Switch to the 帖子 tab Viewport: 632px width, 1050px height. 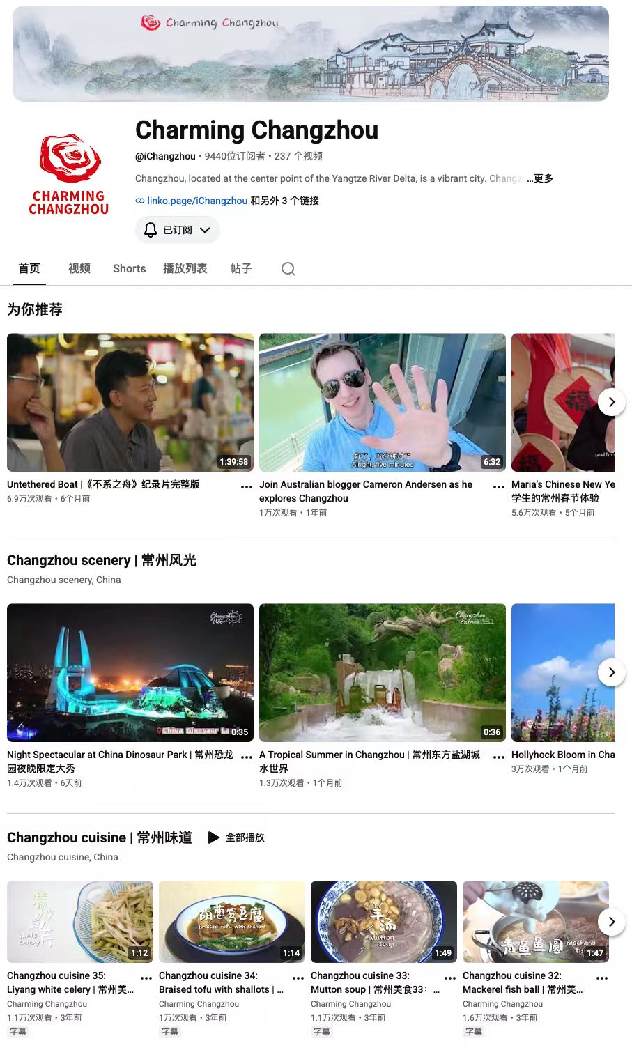[241, 268]
